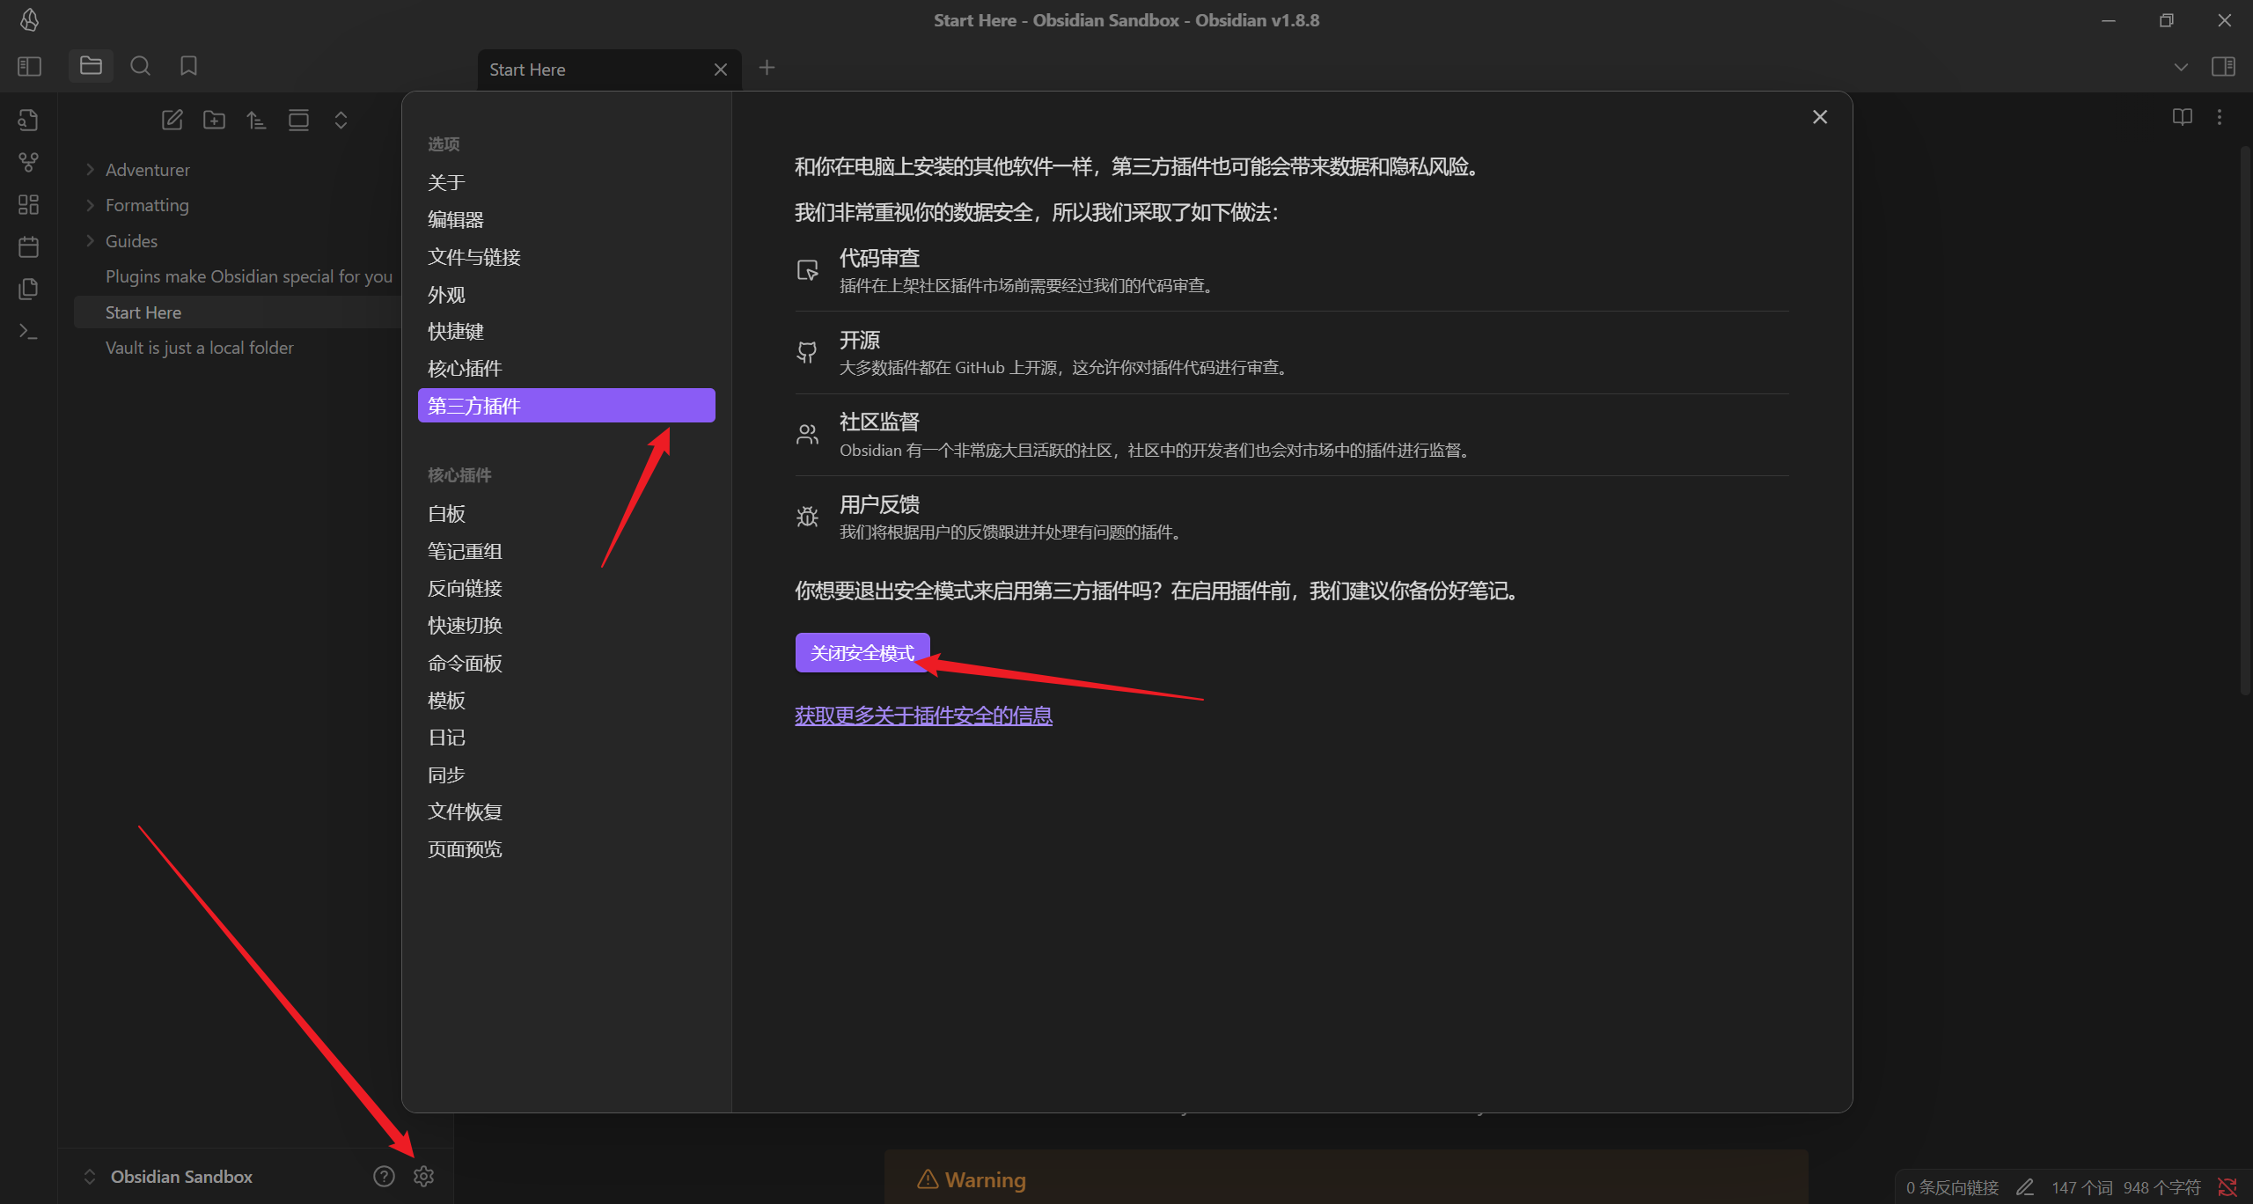The width and height of the screenshot is (2253, 1204).
Task: Change sort order icon
Action: point(256,120)
